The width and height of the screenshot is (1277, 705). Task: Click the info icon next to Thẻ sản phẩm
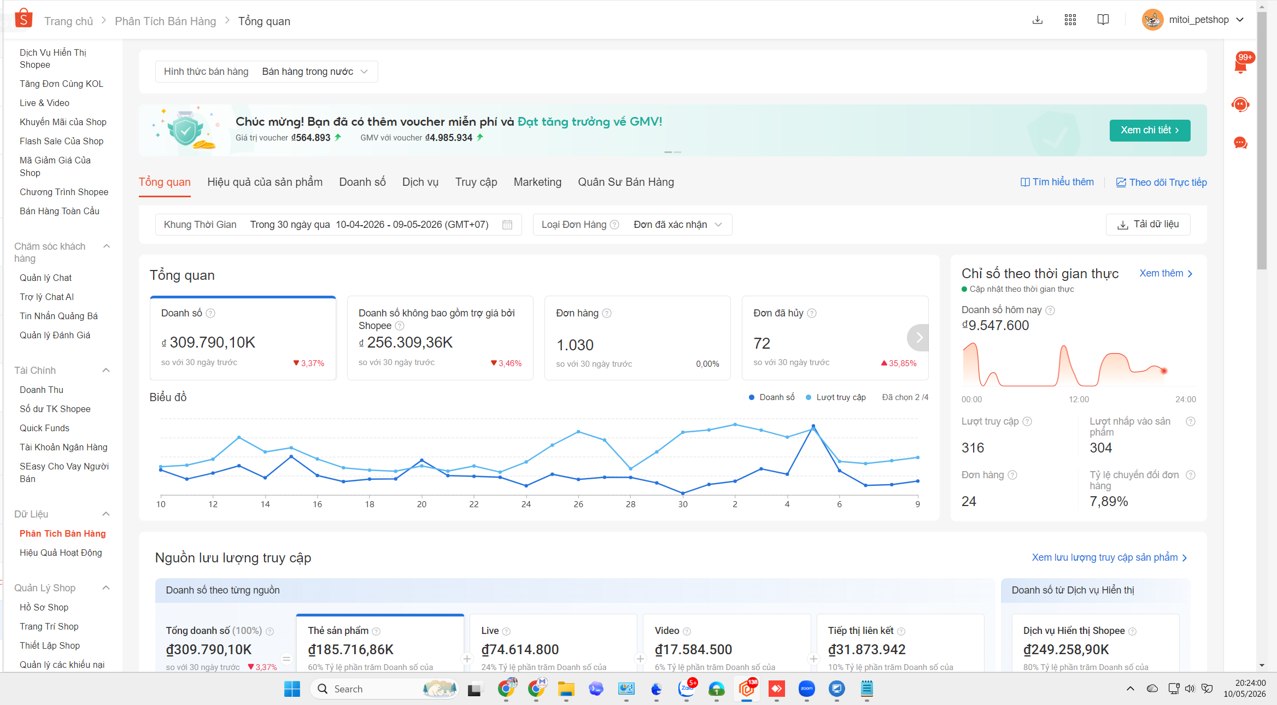pos(376,631)
